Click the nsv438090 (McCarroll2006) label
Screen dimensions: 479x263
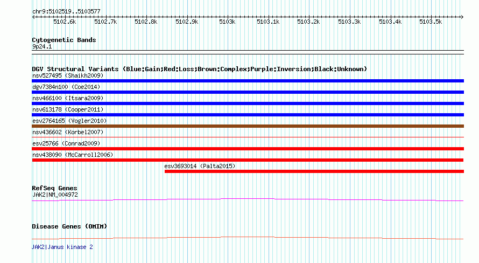click(x=73, y=155)
